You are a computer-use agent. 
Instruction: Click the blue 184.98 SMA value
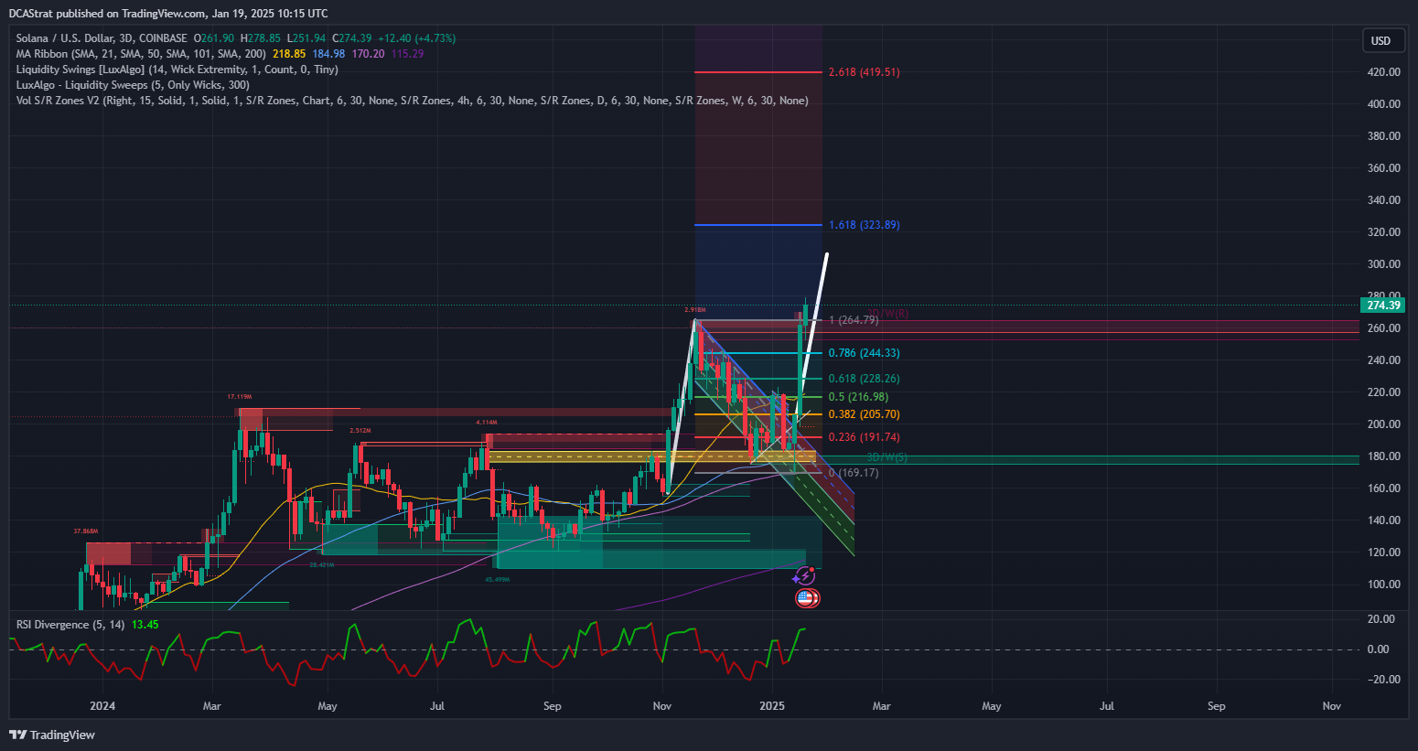point(328,54)
